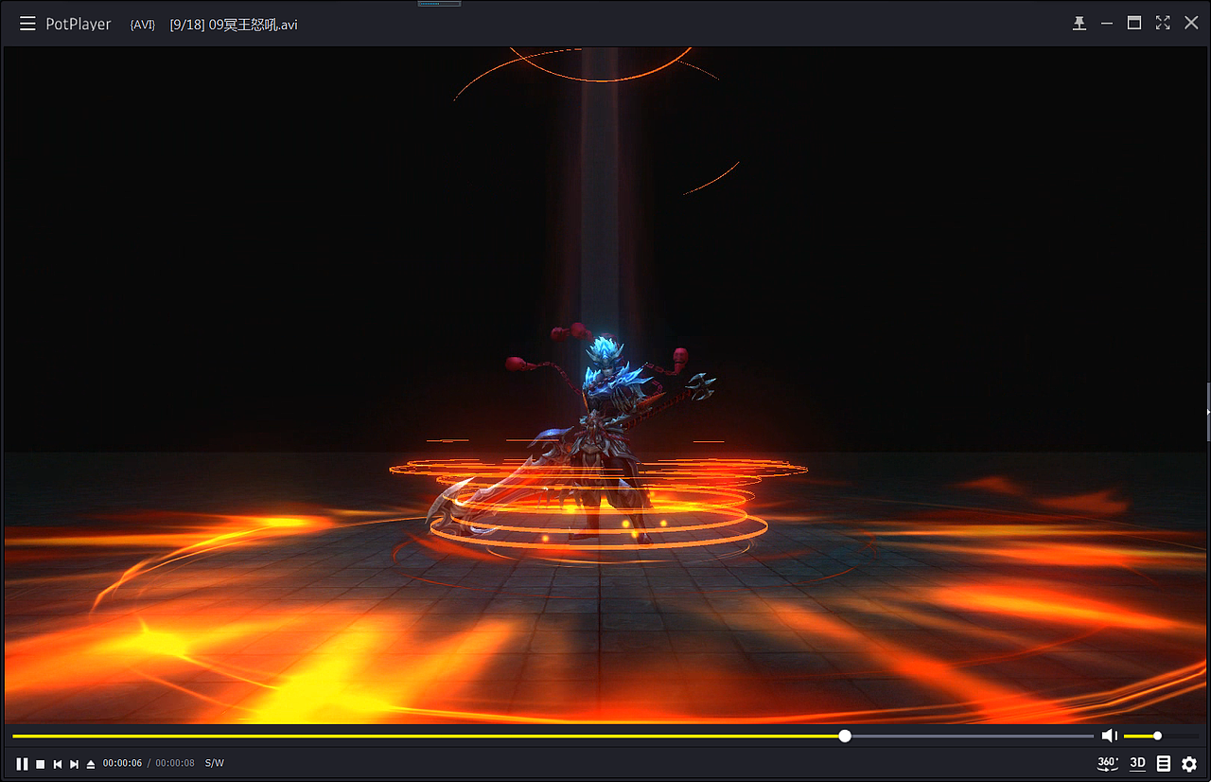Switch to fullscreen mode
This screenshot has width=1211, height=782.
(1163, 23)
